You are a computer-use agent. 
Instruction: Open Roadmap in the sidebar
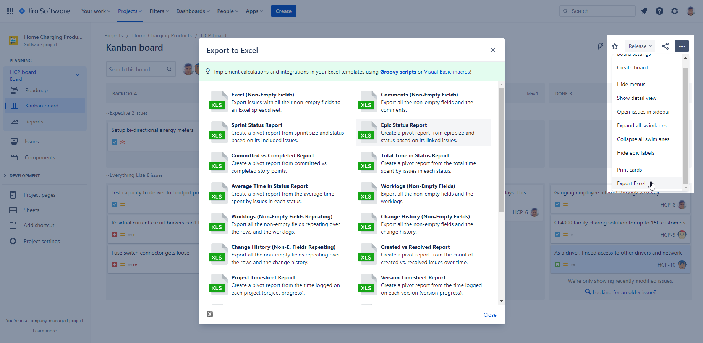45,90
